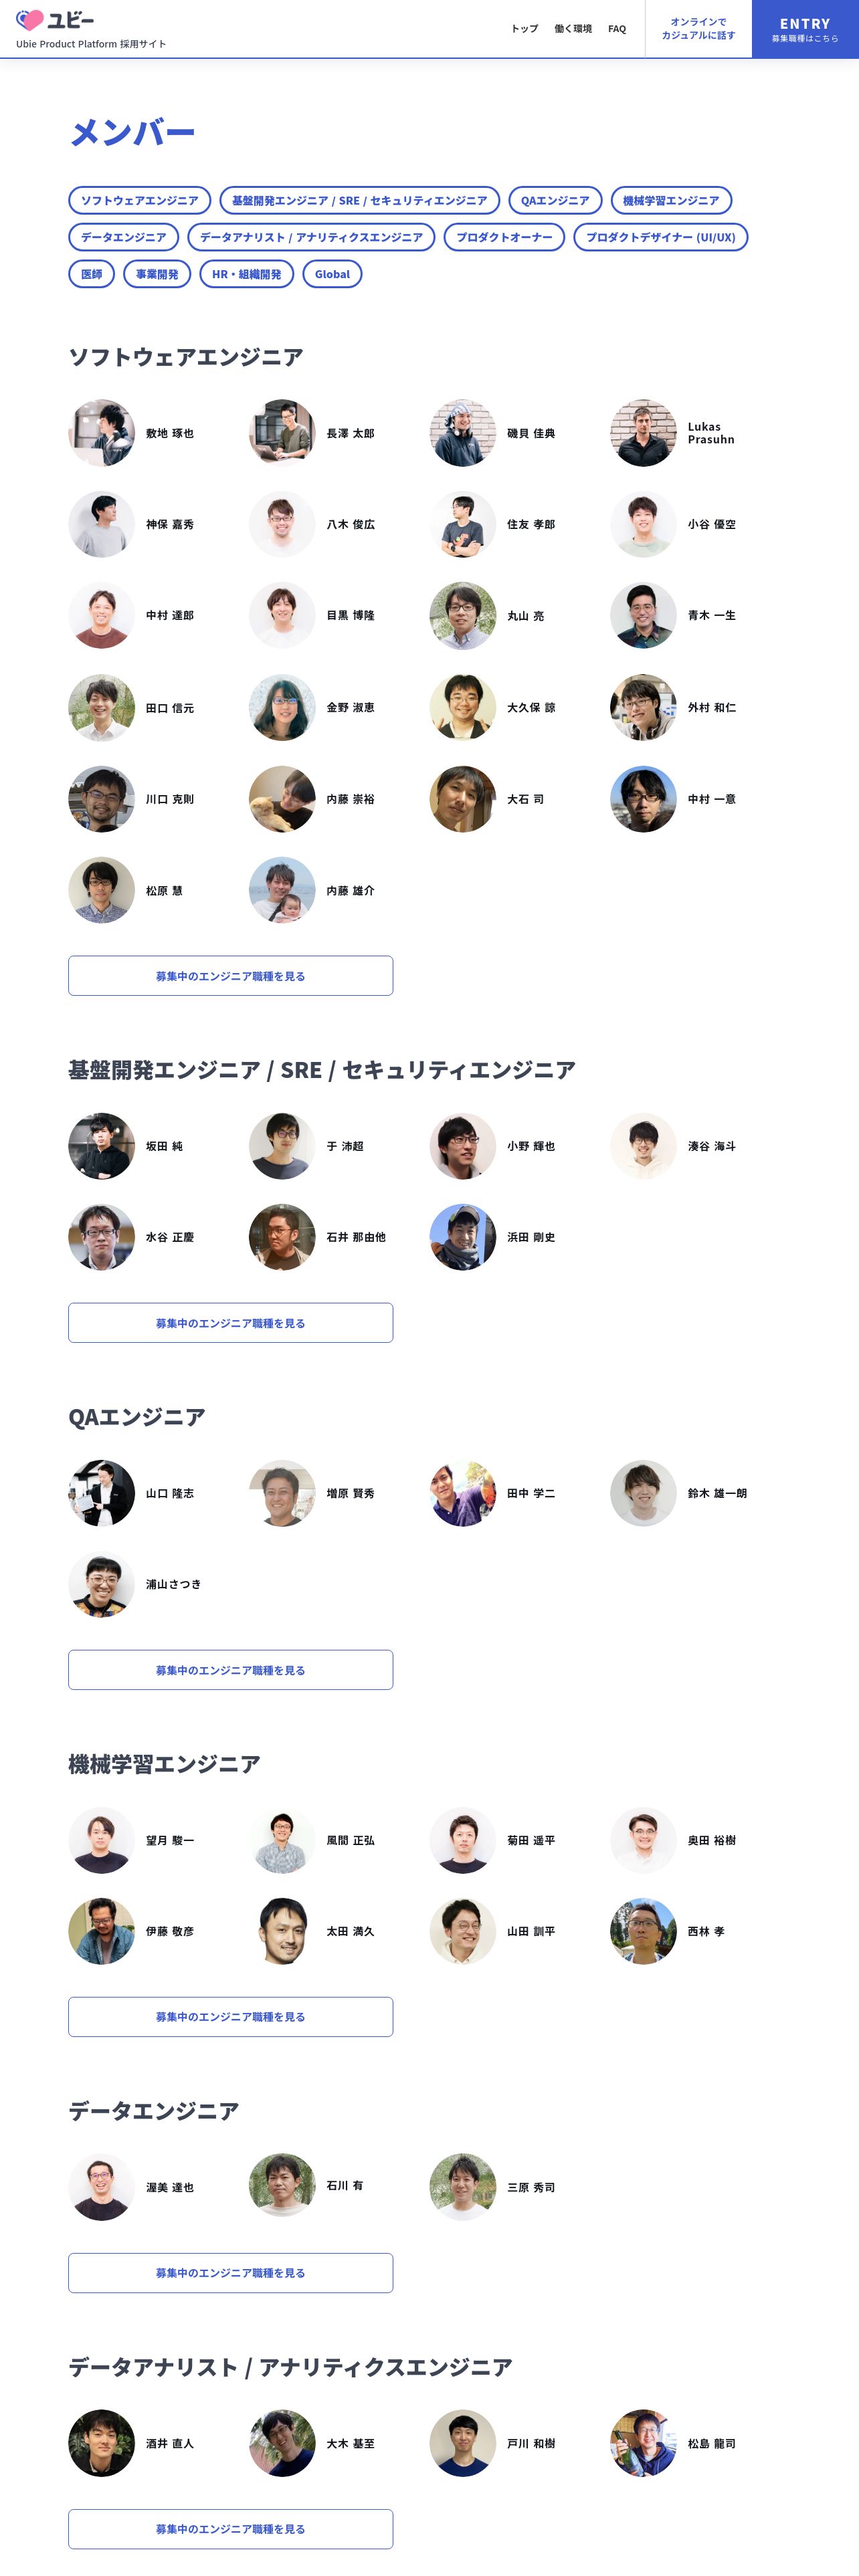This screenshot has width=859, height=2576.
Task: Open 松島 龍司's profile photo
Action: click(643, 2443)
